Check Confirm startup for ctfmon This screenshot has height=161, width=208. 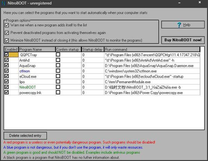58,71
